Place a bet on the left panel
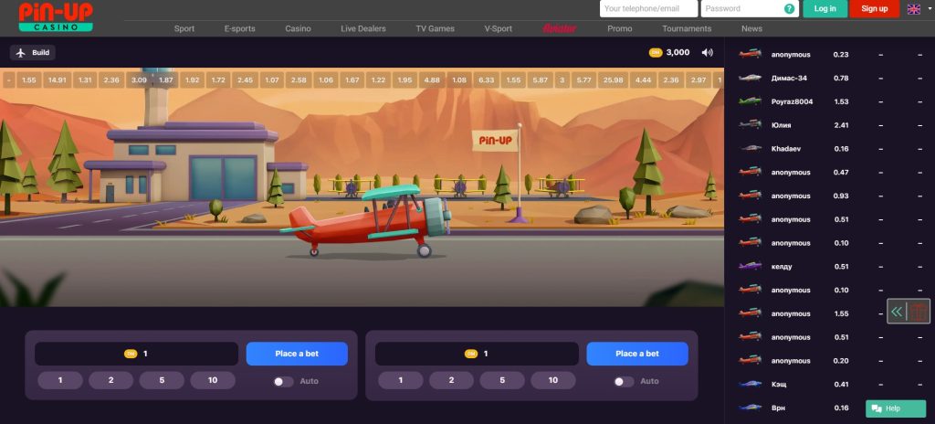This screenshot has width=935, height=424. click(297, 354)
